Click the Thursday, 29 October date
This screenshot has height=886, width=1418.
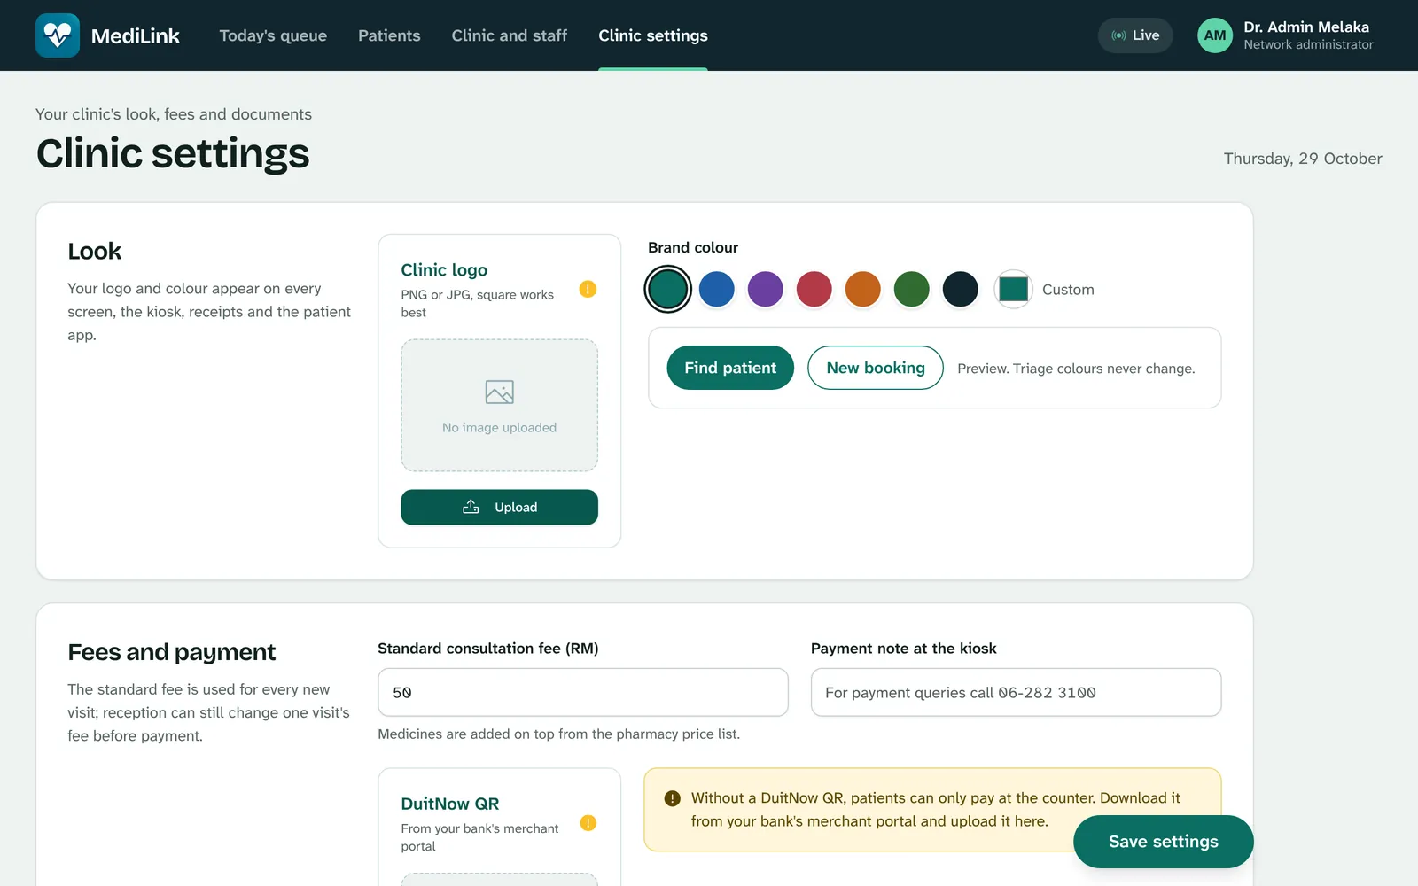[x=1303, y=159]
